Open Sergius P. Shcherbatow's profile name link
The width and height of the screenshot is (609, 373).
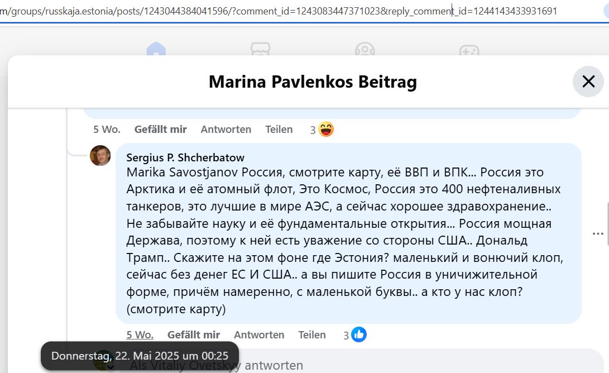[185, 157]
